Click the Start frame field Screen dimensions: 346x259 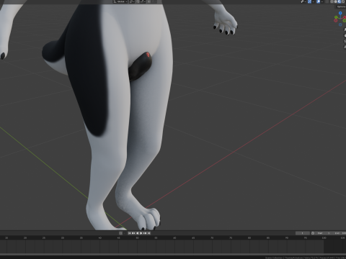[323, 233]
